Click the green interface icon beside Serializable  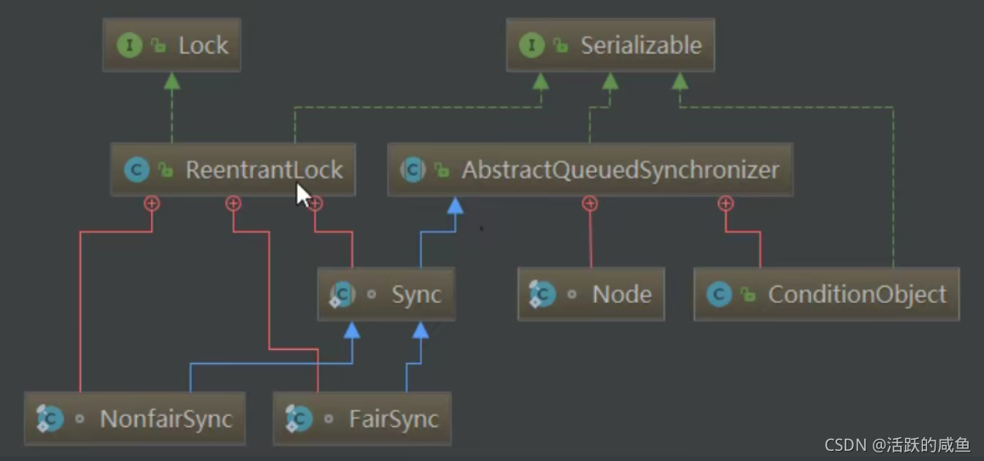tap(531, 45)
